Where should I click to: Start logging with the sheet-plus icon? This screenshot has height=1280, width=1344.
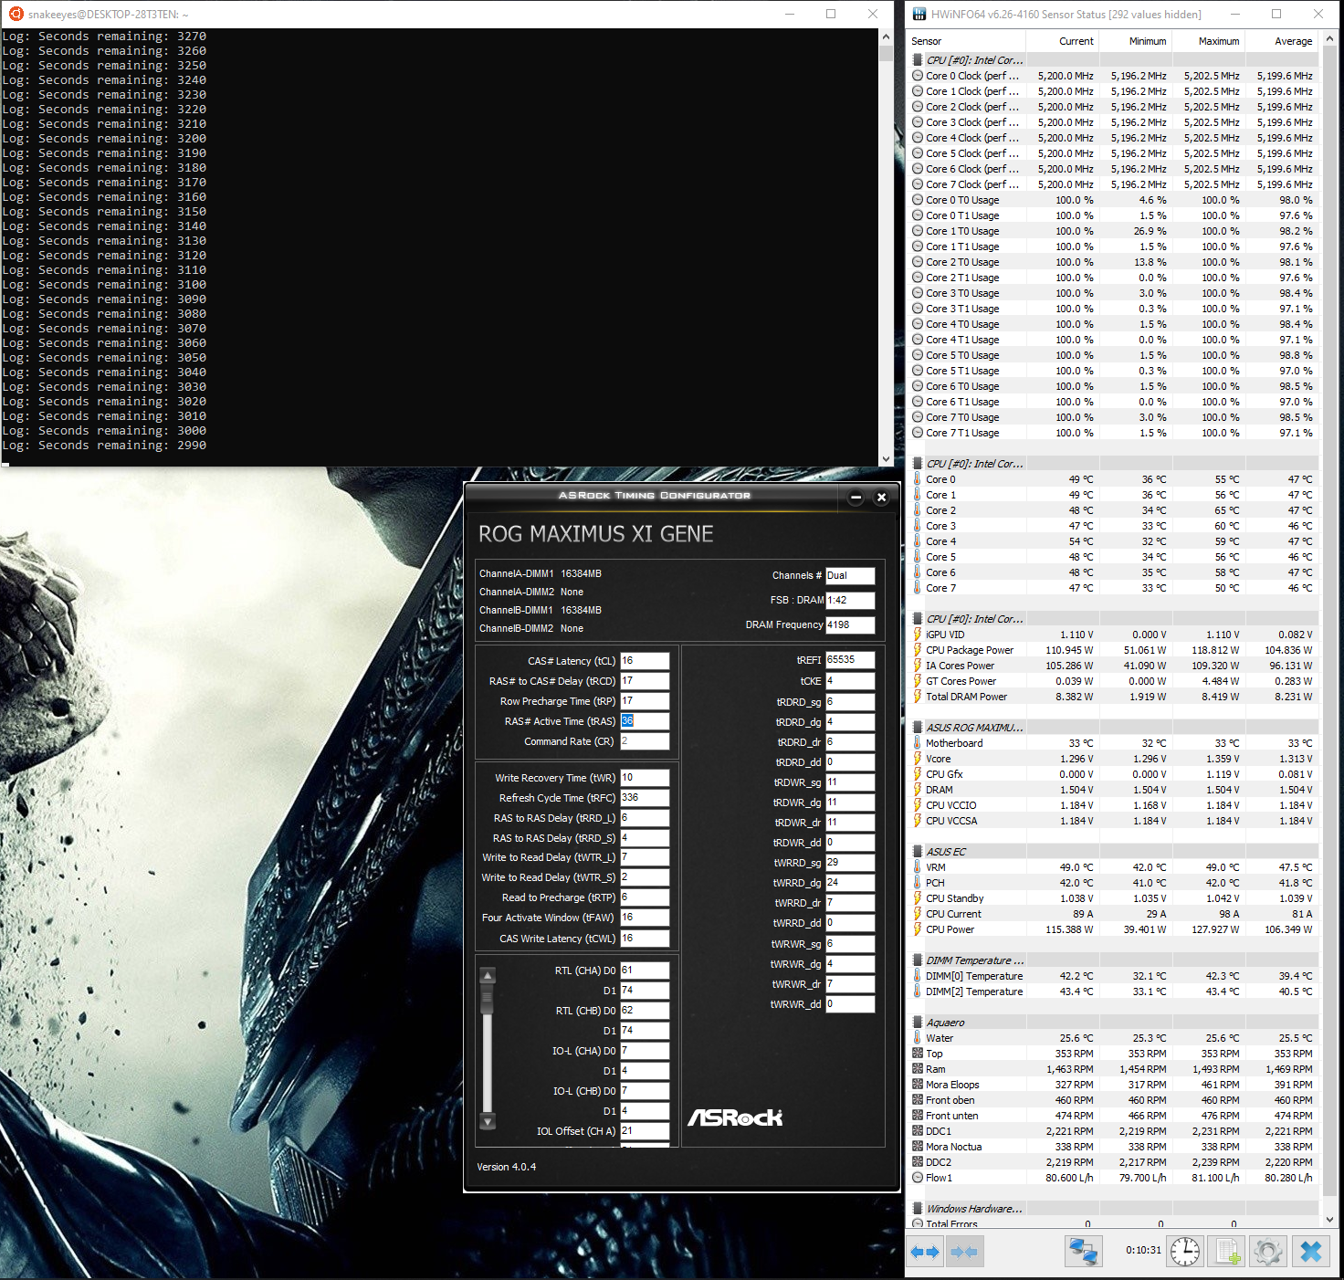point(1226,1252)
